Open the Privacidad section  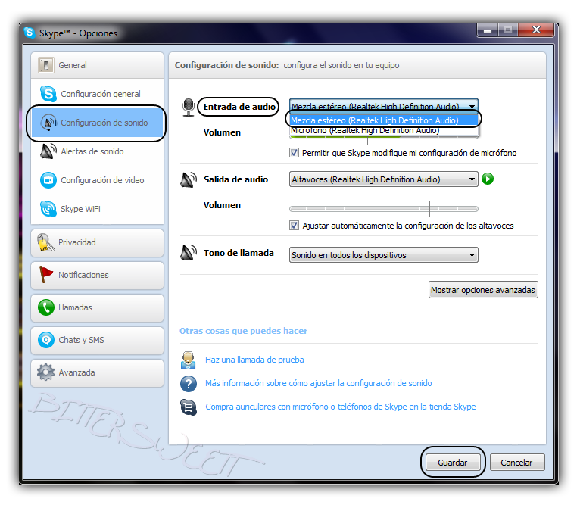click(x=97, y=243)
